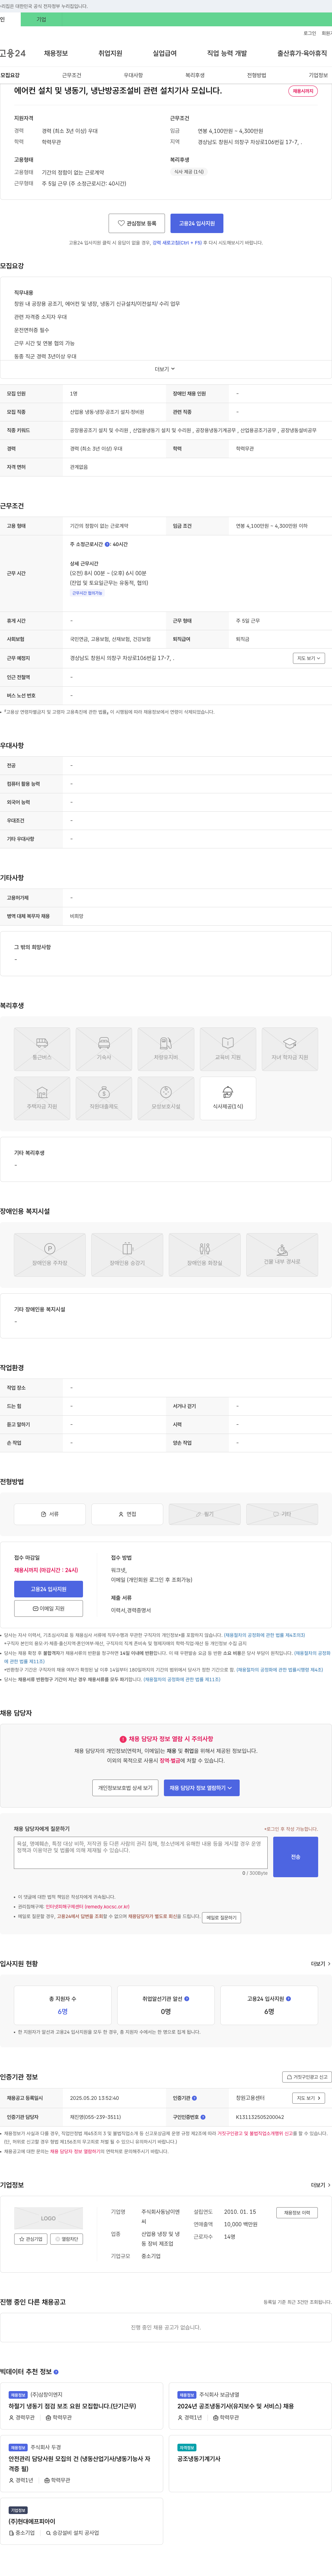The image size is (332, 2576).
Task: Click the company LOGO thumbnail
Action: point(48,2218)
